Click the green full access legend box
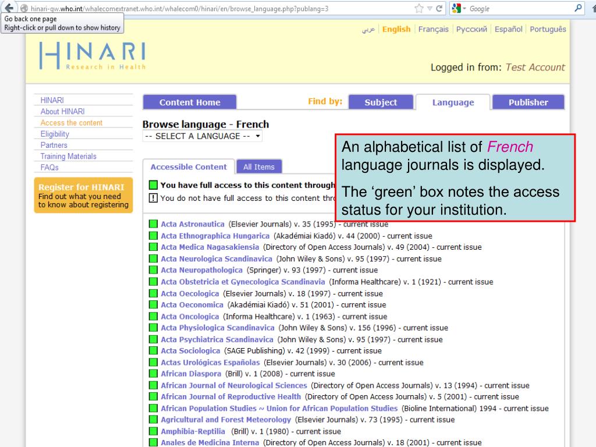The image size is (596, 447). pyautogui.click(x=153, y=185)
